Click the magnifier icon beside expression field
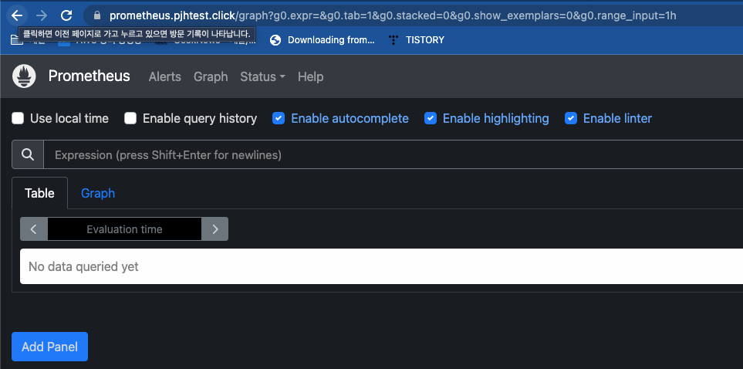743x369 pixels. (28, 154)
